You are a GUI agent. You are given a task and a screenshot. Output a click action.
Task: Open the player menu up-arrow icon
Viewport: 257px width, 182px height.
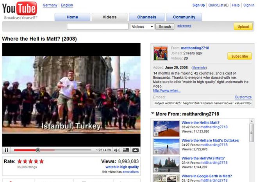click(x=136, y=150)
